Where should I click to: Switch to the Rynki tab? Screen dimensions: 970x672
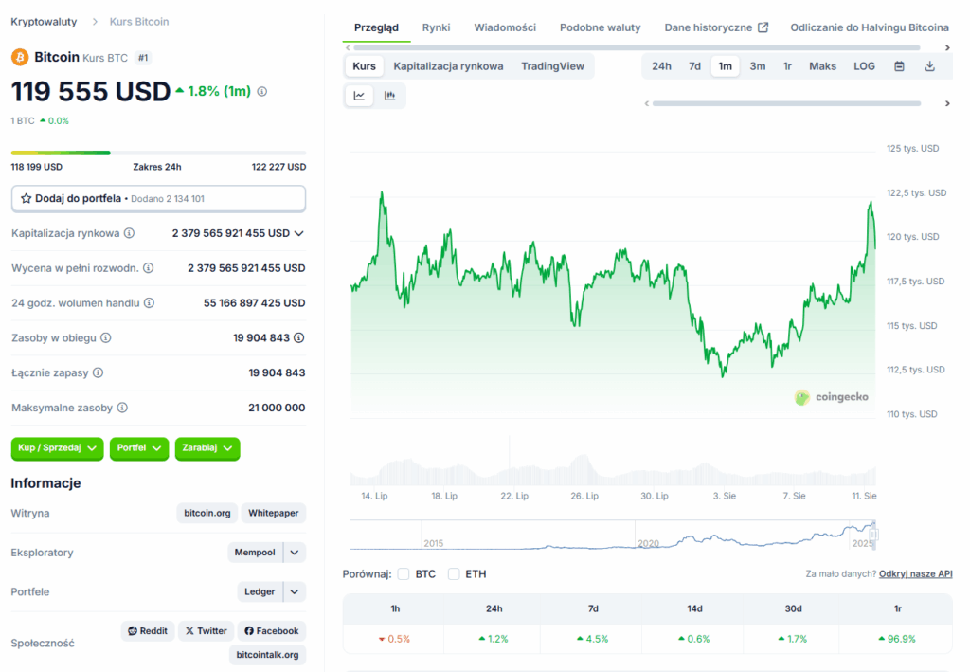(436, 27)
